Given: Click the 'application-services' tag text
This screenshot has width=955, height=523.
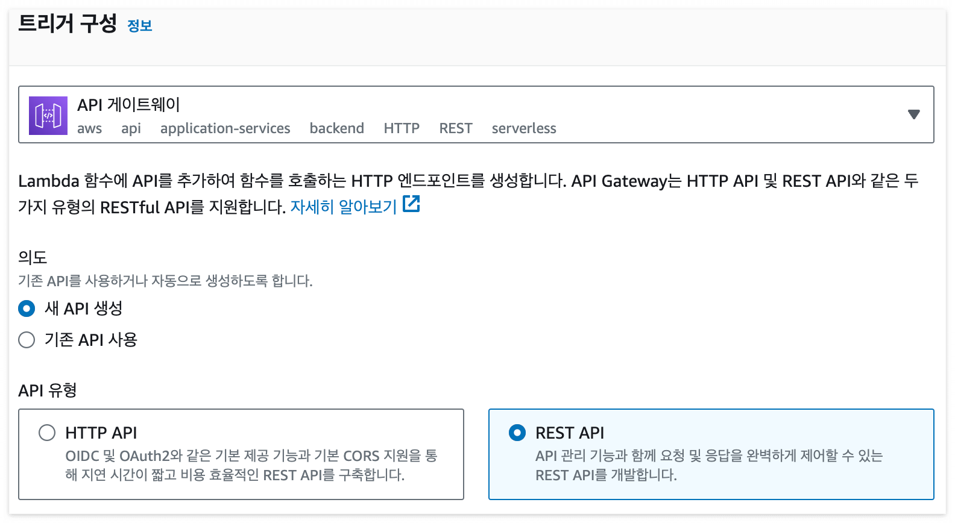Looking at the screenshot, I should [x=225, y=128].
